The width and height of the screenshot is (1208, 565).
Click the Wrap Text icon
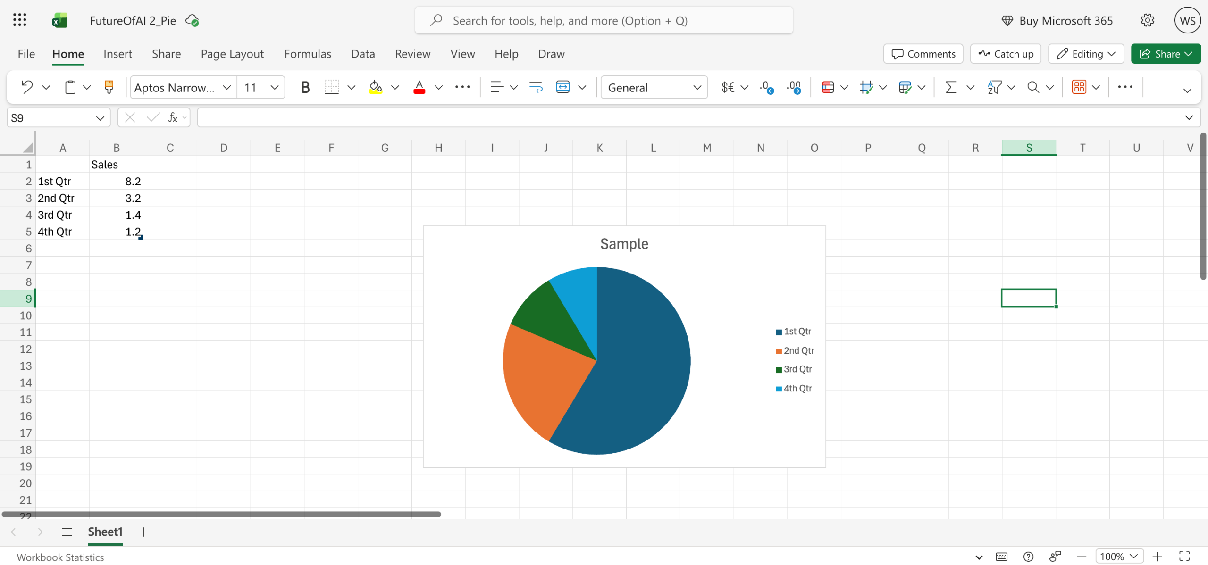[536, 87]
